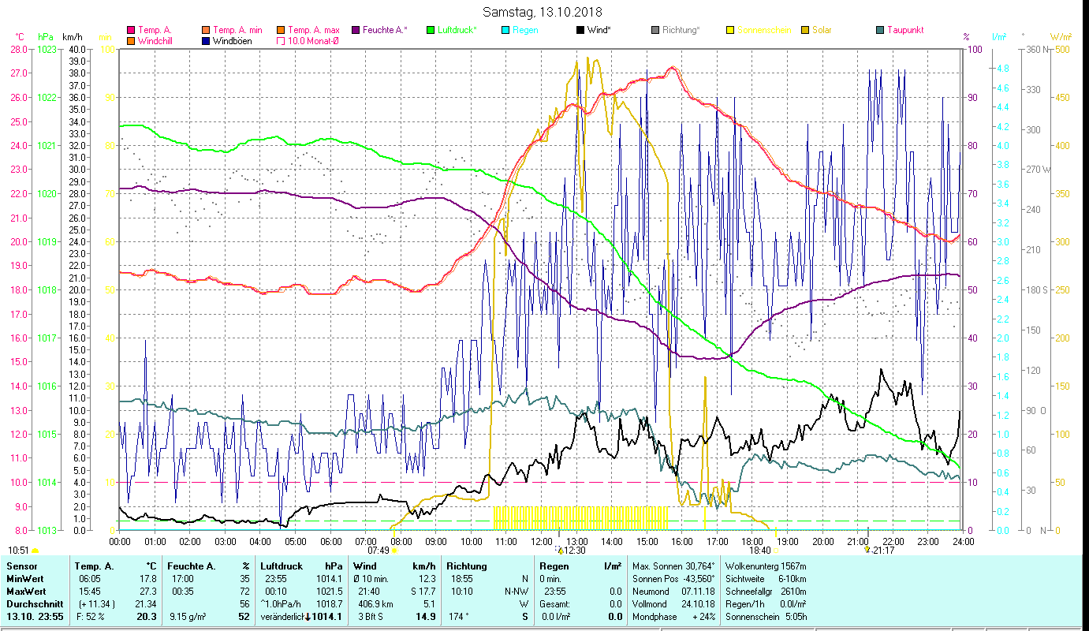1089x631 pixels.
Task: Click the Solar legend label
Action: tap(822, 31)
